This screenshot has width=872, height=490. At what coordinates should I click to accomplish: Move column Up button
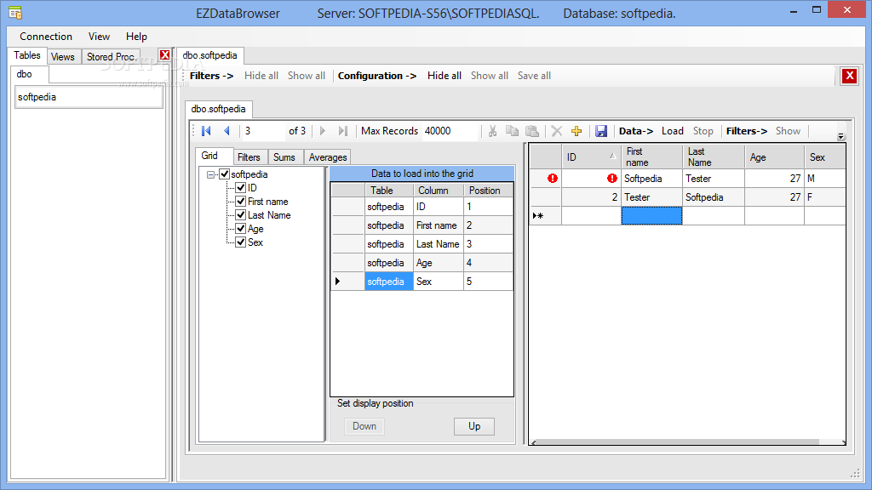click(x=474, y=426)
